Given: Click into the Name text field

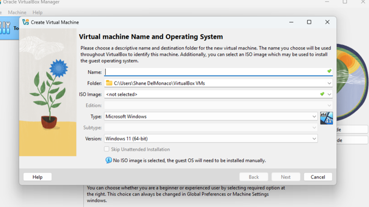Looking at the screenshot, I should [x=216, y=72].
